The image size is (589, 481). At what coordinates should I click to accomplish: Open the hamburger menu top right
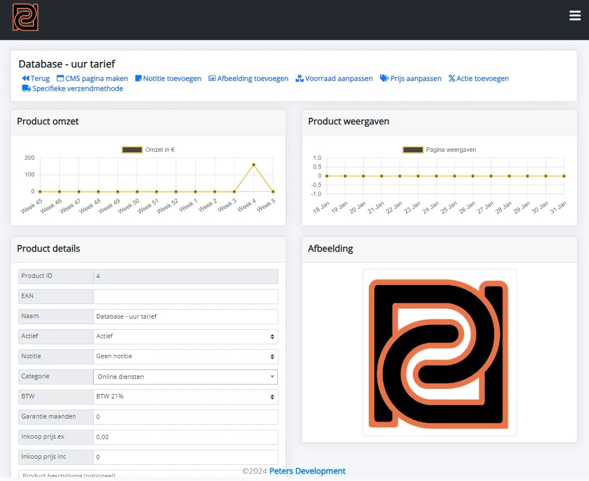pyautogui.click(x=575, y=16)
